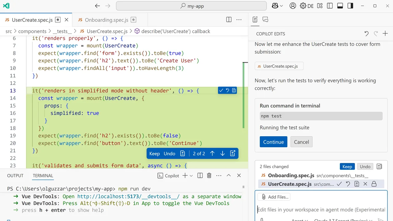Open describe('UserCreate') callback breadcrumb
393x221 pixels.
pos(172,31)
